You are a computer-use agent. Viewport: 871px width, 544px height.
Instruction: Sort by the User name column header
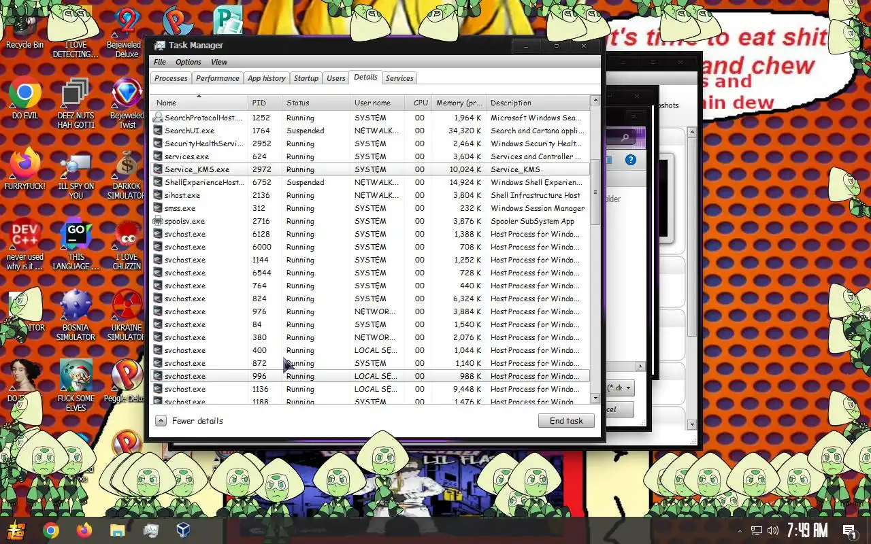(x=378, y=103)
